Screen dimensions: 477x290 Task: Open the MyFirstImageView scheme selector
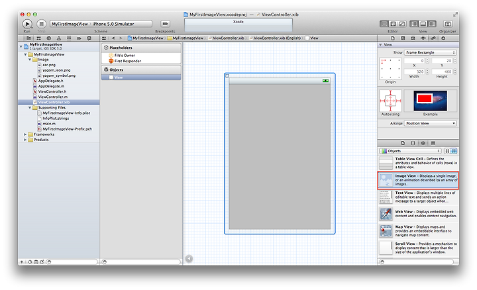71,24
